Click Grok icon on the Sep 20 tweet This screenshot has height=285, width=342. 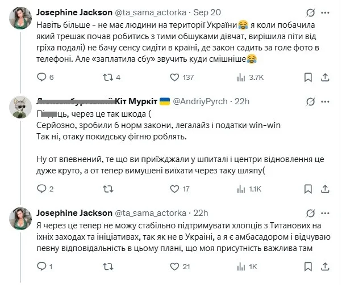point(310,12)
